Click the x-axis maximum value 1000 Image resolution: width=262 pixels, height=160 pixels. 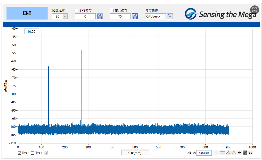252,147
